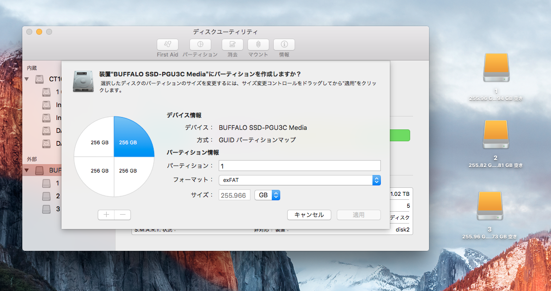Viewport: 551px width, 291px height.
Task: Open the GB size unit dropdown
Action: click(267, 195)
